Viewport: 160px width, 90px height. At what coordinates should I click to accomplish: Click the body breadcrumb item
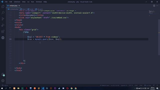(30, 9)
